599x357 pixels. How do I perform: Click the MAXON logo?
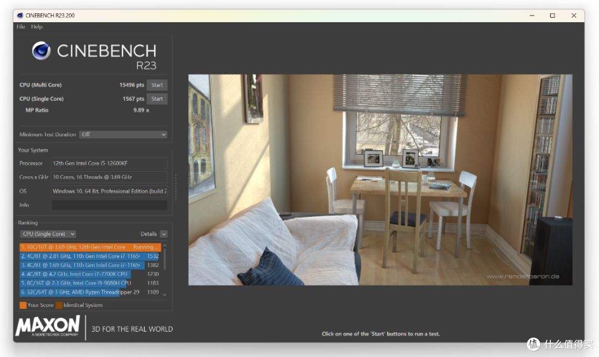point(48,326)
